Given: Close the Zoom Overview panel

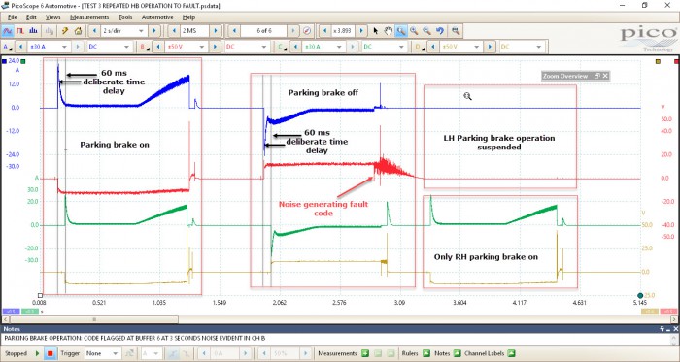Looking at the screenshot, I should (605, 76).
